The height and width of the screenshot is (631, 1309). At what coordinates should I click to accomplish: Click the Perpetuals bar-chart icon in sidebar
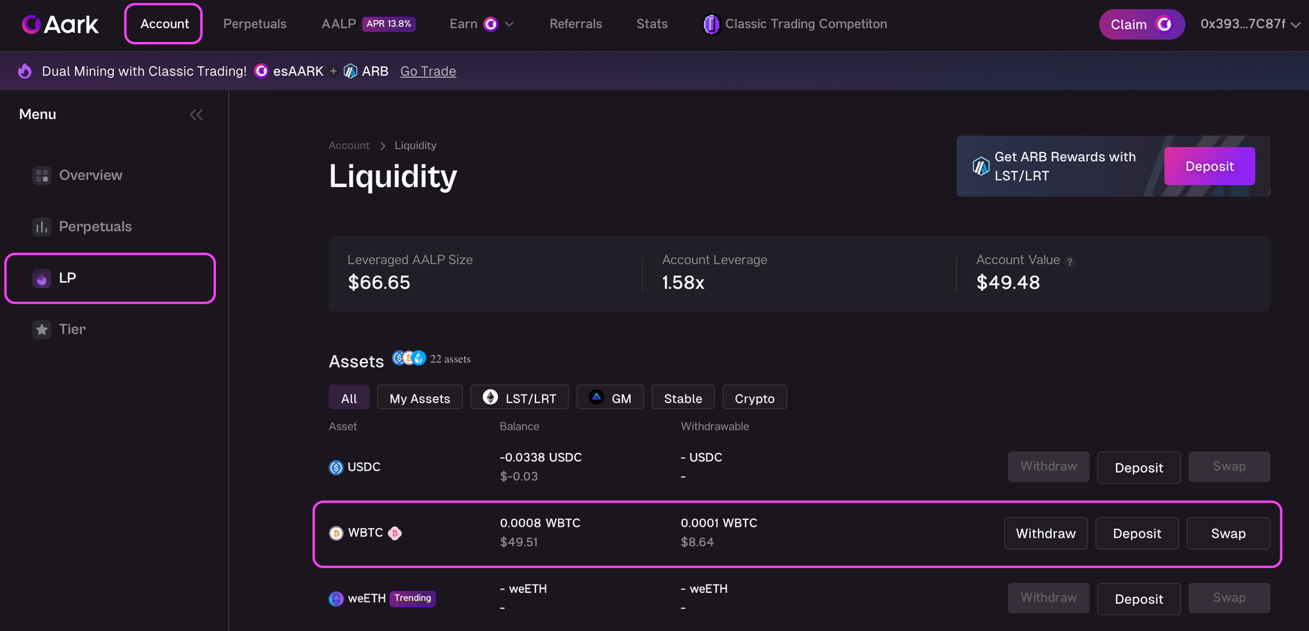42,226
